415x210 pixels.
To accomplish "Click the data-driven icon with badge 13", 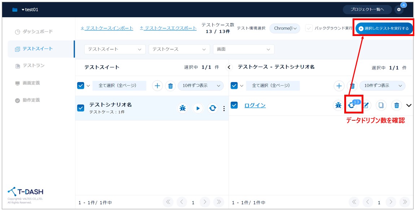I will (x=351, y=105).
